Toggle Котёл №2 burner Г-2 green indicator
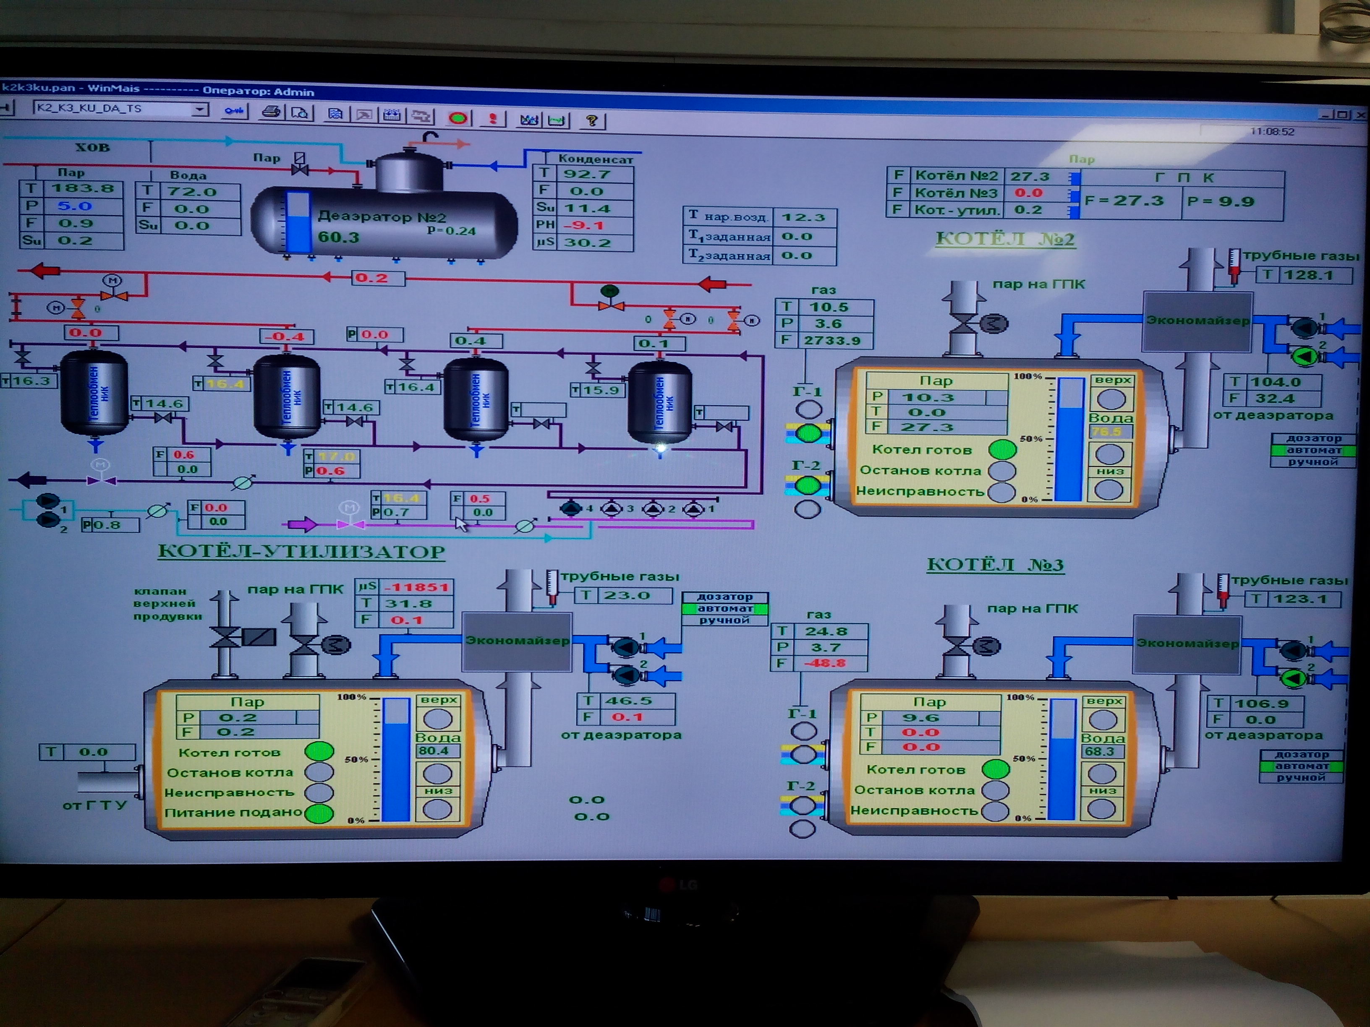This screenshot has width=1370, height=1027. pyautogui.click(x=808, y=485)
